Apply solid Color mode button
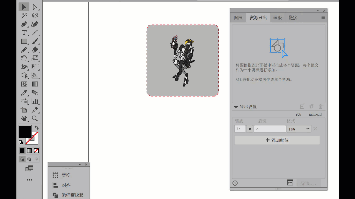This screenshot has width=355, height=199. (22, 151)
